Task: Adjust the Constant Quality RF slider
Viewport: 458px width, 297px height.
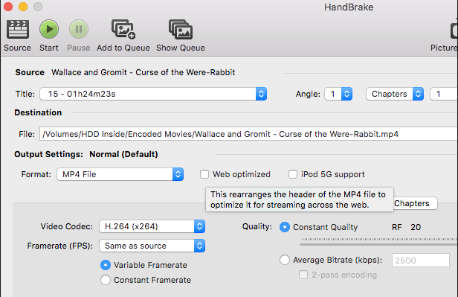Action: point(379,242)
